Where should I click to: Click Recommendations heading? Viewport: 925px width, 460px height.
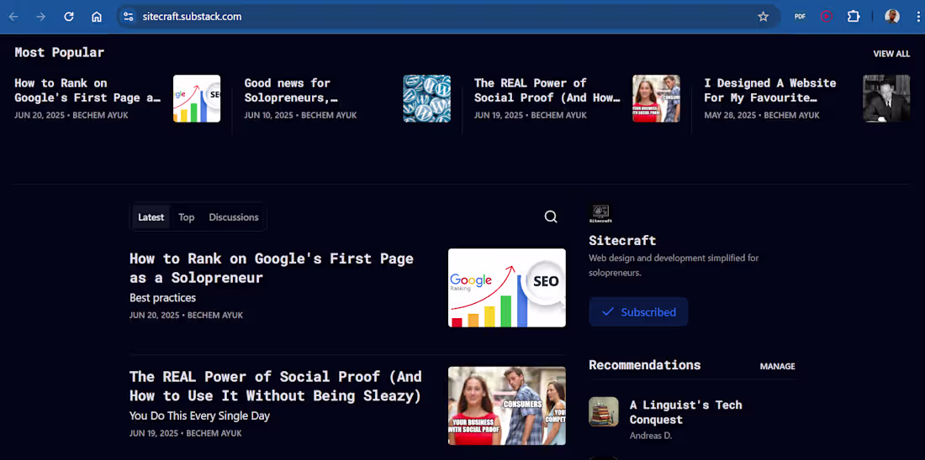coord(645,365)
